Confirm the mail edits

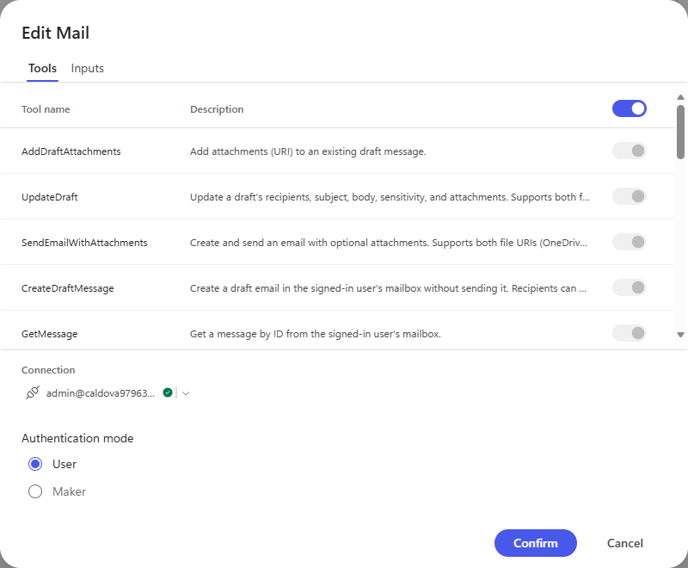coord(535,543)
